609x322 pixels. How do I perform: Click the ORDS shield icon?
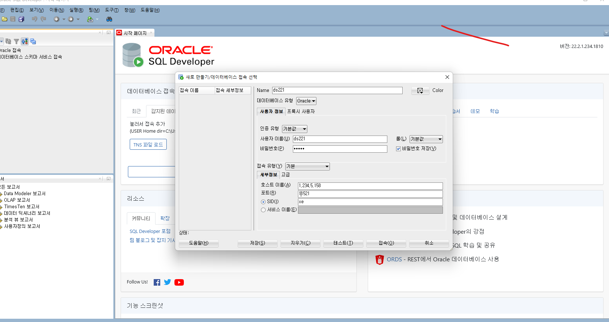click(380, 259)
